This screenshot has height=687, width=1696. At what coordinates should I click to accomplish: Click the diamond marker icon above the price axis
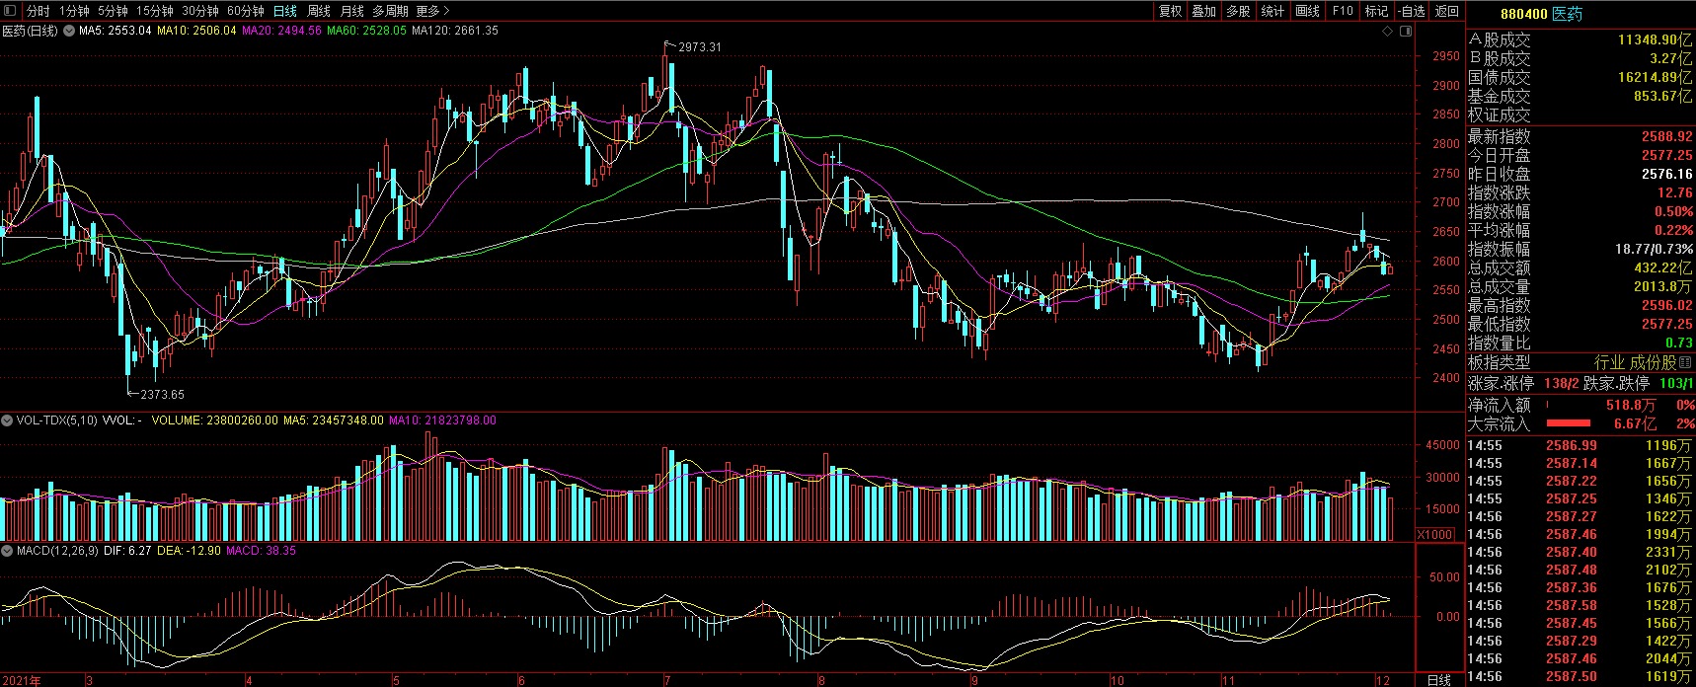click(x=1389, y=31)
